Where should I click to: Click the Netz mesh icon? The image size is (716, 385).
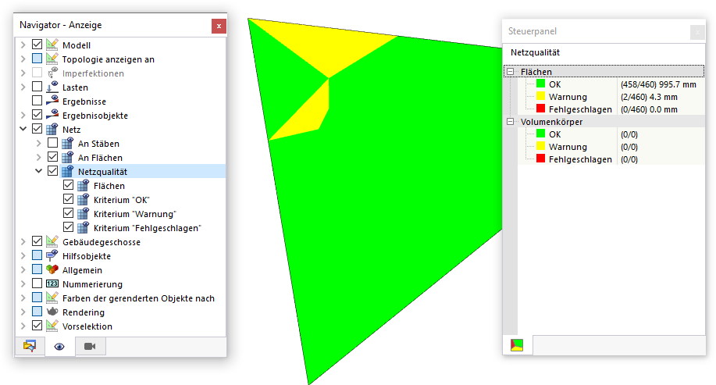pos(52,130)
